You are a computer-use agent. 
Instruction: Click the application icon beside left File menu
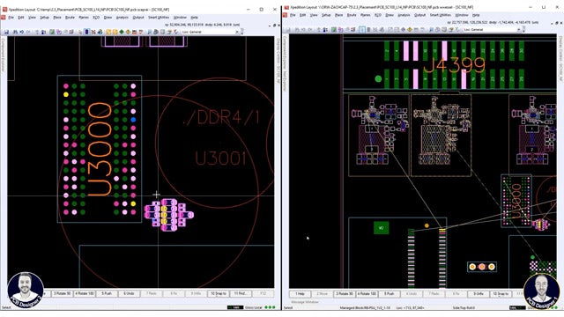4,18
